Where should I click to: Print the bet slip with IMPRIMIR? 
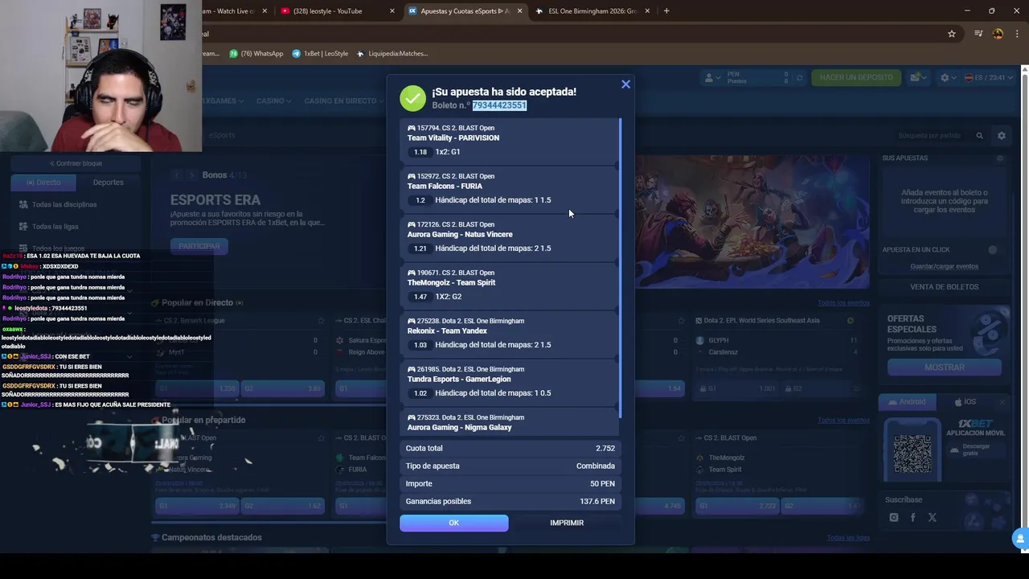tap(567, 523)
